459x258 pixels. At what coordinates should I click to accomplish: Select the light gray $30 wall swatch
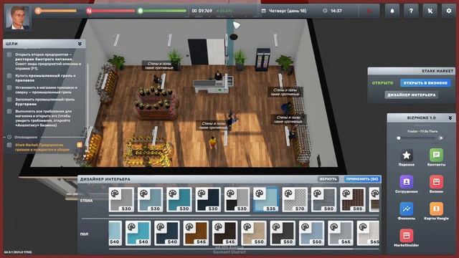pyautogui.click(x=121, y=199)
